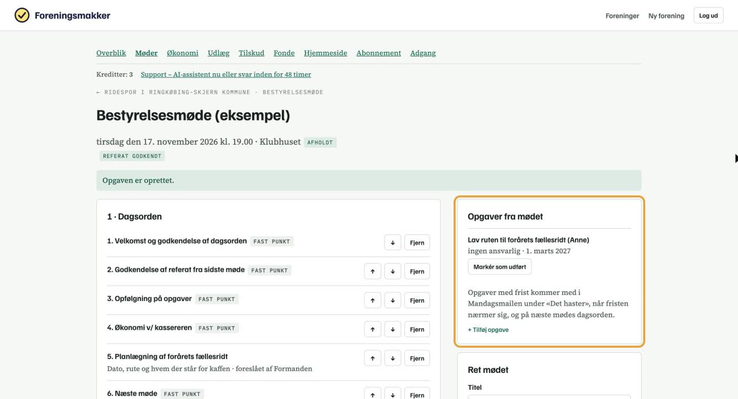Select the Tilskud tab
The height and width of the screenshot is (399, 738).
(x=251, y=53)
